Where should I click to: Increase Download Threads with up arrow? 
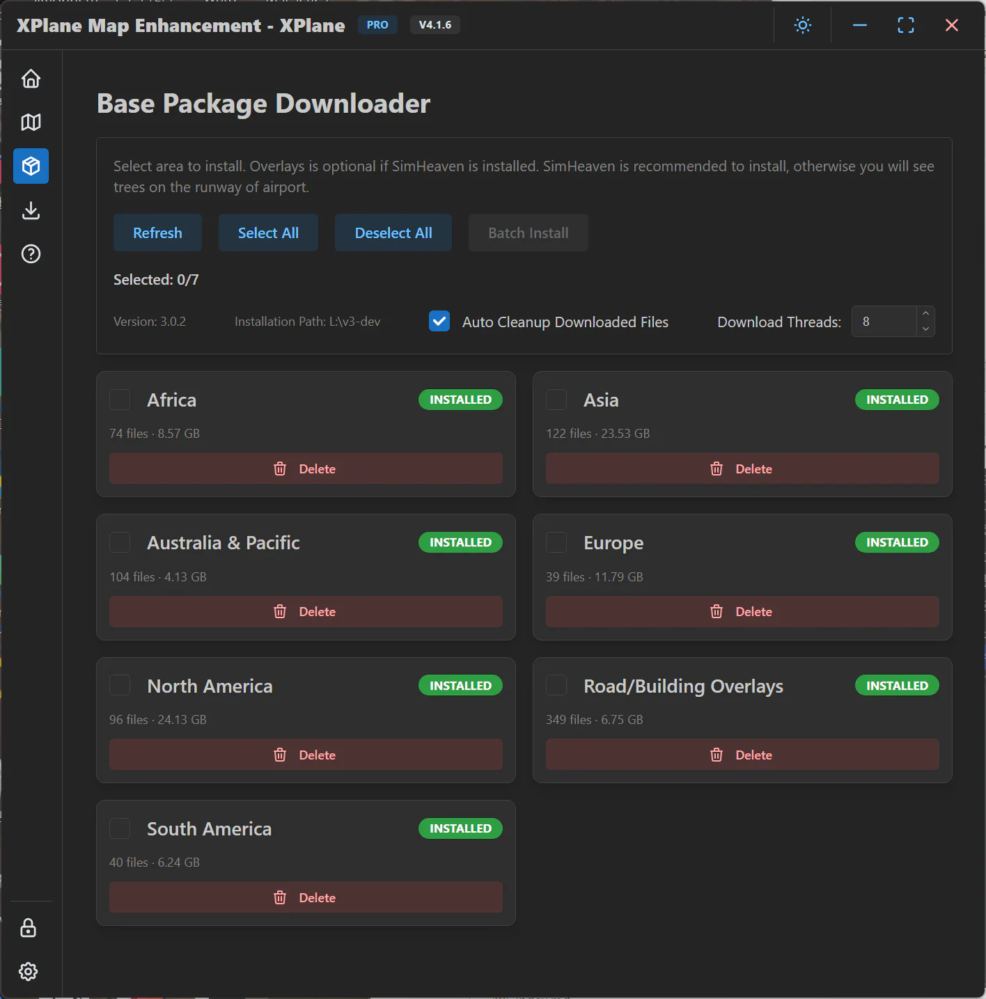pos(925,314)
